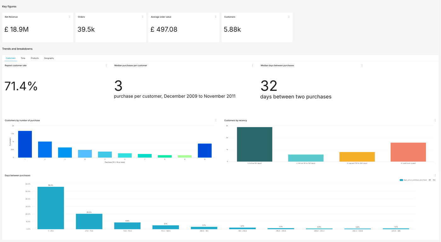Click the 146.6 - 183 days bar
The height and width of the screenshot is (242, 441).
click(204, 228)
